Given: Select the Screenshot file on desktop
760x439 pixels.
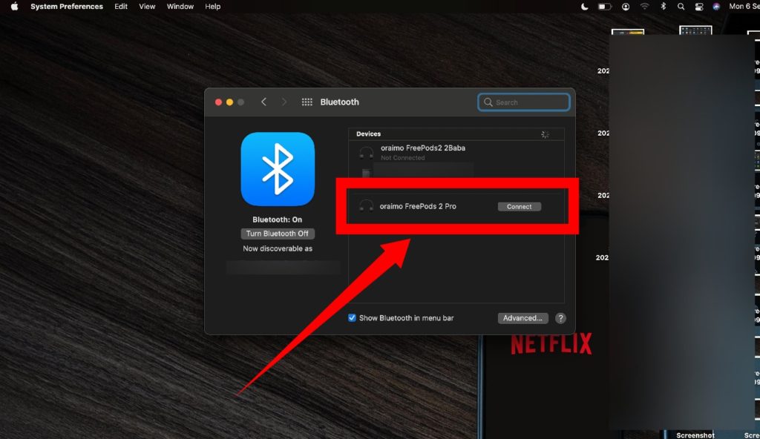Looking at the screenshot, I should click(x=695, y=435).
